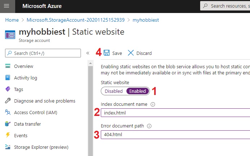The image size is (250, 156).
Task: Click the Discard X icon
Action: pos(131,53)
